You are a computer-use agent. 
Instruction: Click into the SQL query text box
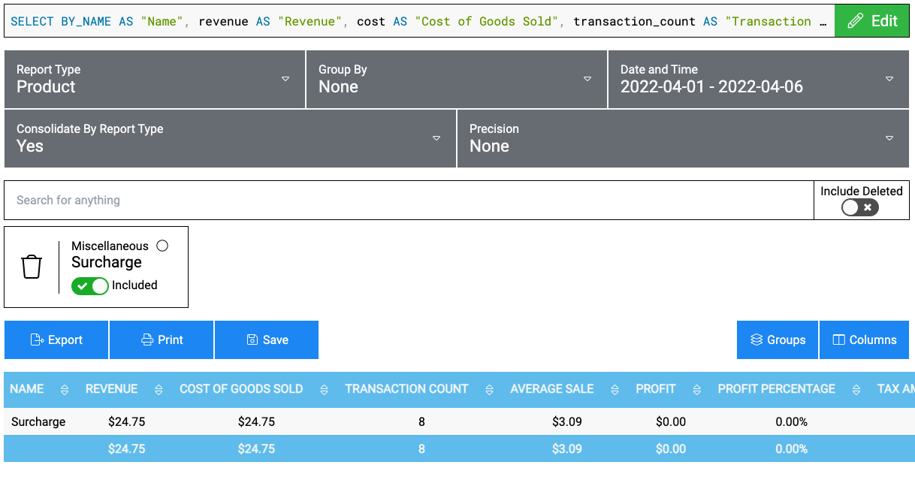[x=419, y=21]
